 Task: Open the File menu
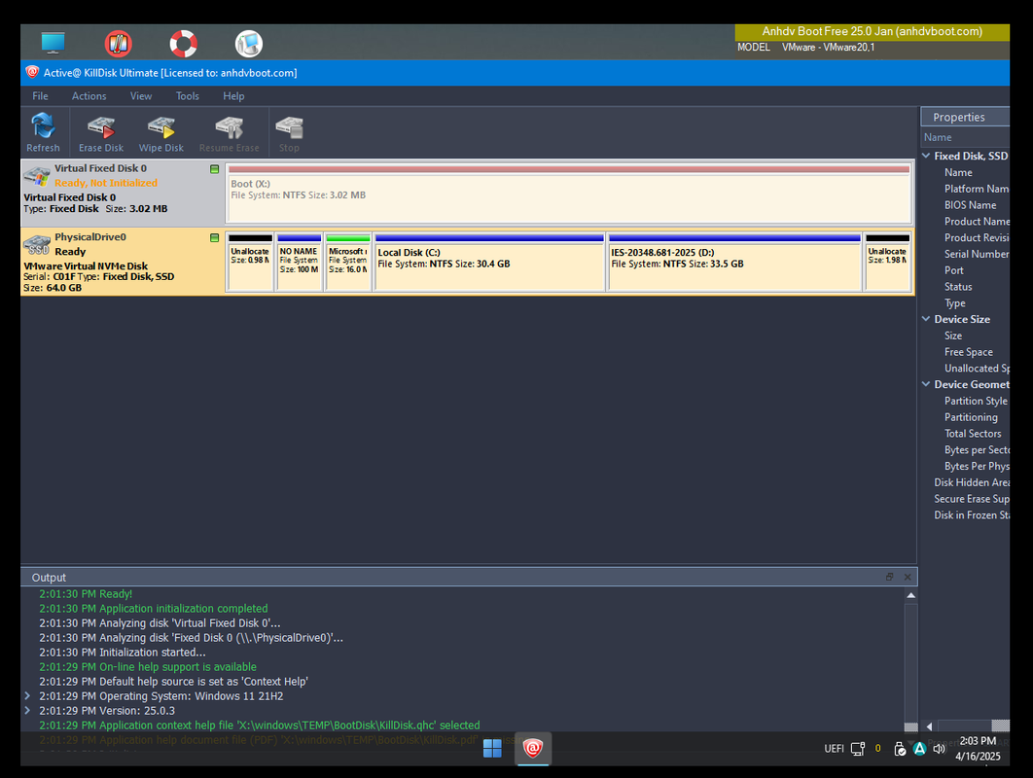[x=40, y=95]
